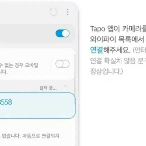The height and width of the screenshot is (146, 146).
Task: Collapse the network list chevron beside 검색 중
Action: coord(66,86)
